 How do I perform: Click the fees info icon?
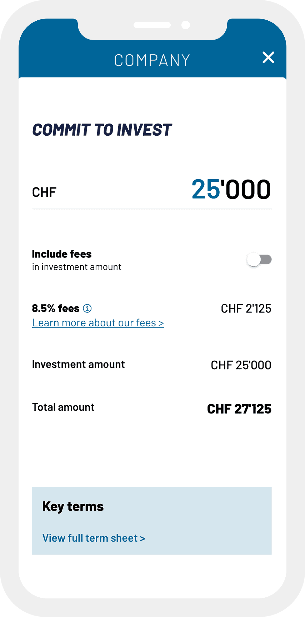[x=87, y=308]
